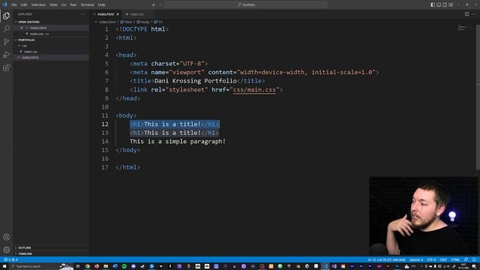Open the Go menu
The height and width of the screenshot is (270, 480).
tap(63, 5)
